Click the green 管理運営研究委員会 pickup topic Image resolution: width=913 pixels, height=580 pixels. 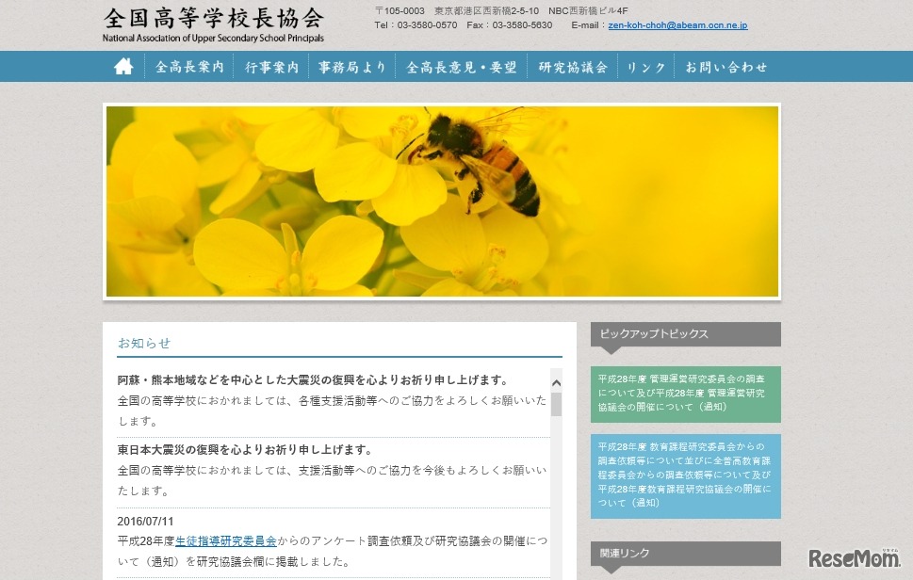[x=685, y=395]
